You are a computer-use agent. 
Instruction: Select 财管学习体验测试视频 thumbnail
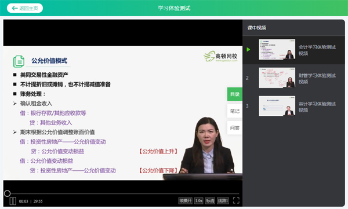(277, 78)
